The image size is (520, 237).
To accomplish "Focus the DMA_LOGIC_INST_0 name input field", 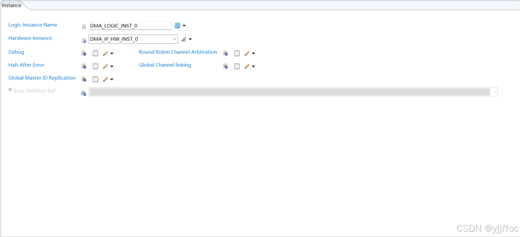I will [x=130, y=25].
